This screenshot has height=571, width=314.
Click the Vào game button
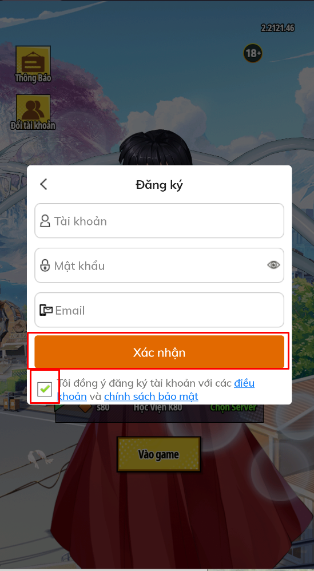(x=158, y=454)
